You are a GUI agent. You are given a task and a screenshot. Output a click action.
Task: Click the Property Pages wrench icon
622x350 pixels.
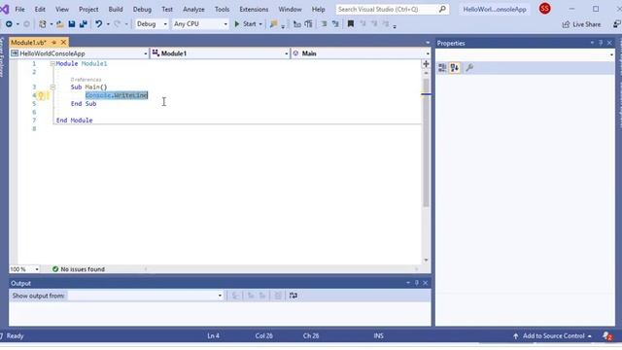click(x=469, y=68)
